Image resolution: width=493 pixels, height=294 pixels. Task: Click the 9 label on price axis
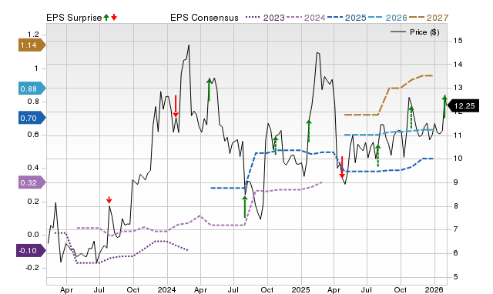(x=455, y=182)
